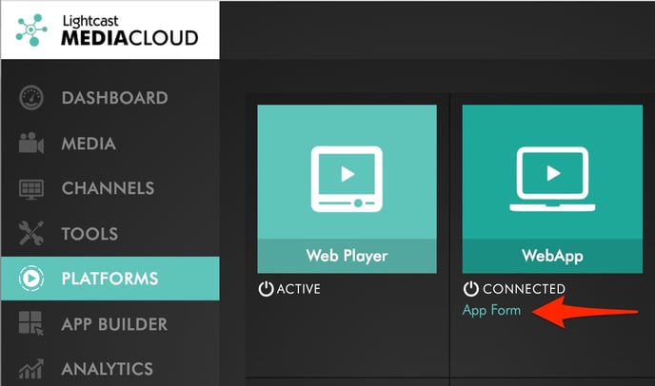Viewport: 655px width, 386px height.
Task: Click the Analytics chart icon
Action: tap(31, 368)
